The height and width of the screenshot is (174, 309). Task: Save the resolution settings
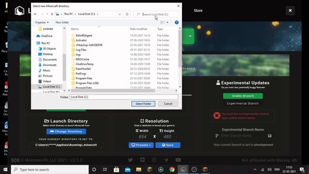pyautogui.click(x=168, y=145)
